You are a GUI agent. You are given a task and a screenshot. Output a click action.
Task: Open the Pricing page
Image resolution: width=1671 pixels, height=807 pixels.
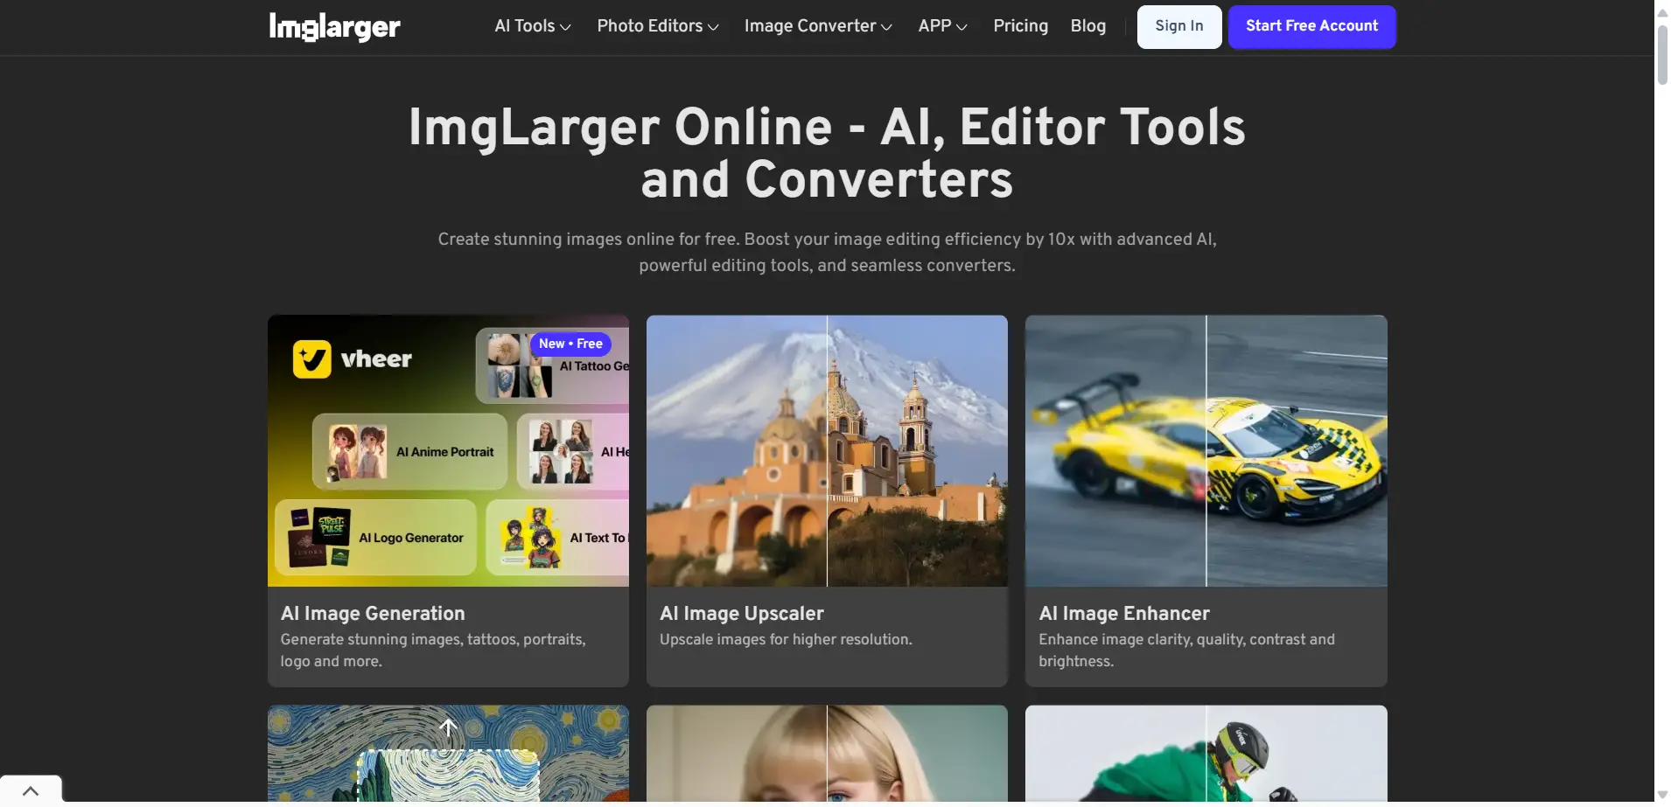1020,26
